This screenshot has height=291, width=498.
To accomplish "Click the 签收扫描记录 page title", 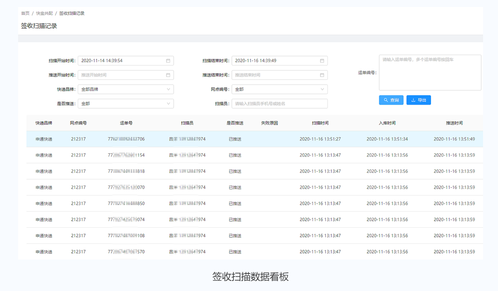I will tap(39, 26).
